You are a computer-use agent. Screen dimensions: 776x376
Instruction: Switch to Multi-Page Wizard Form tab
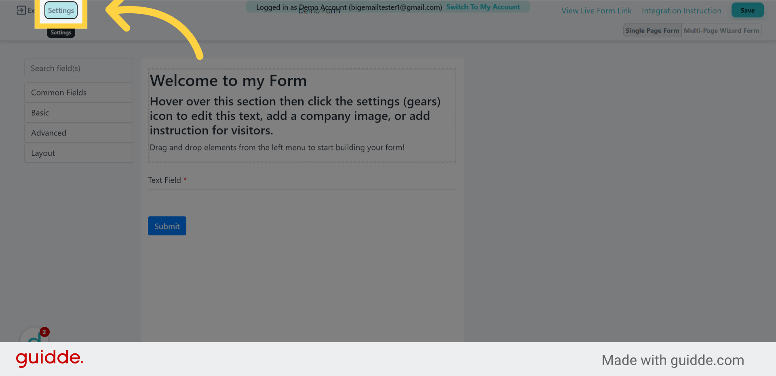721,31
